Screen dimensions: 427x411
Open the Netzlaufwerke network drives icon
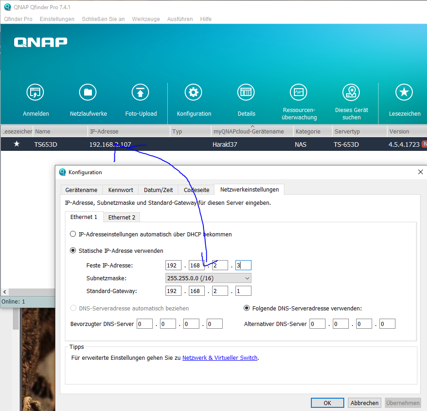coord(88,92)
